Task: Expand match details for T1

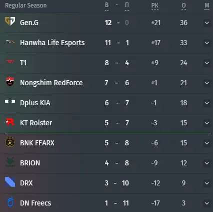Action: tap(207, 63)
